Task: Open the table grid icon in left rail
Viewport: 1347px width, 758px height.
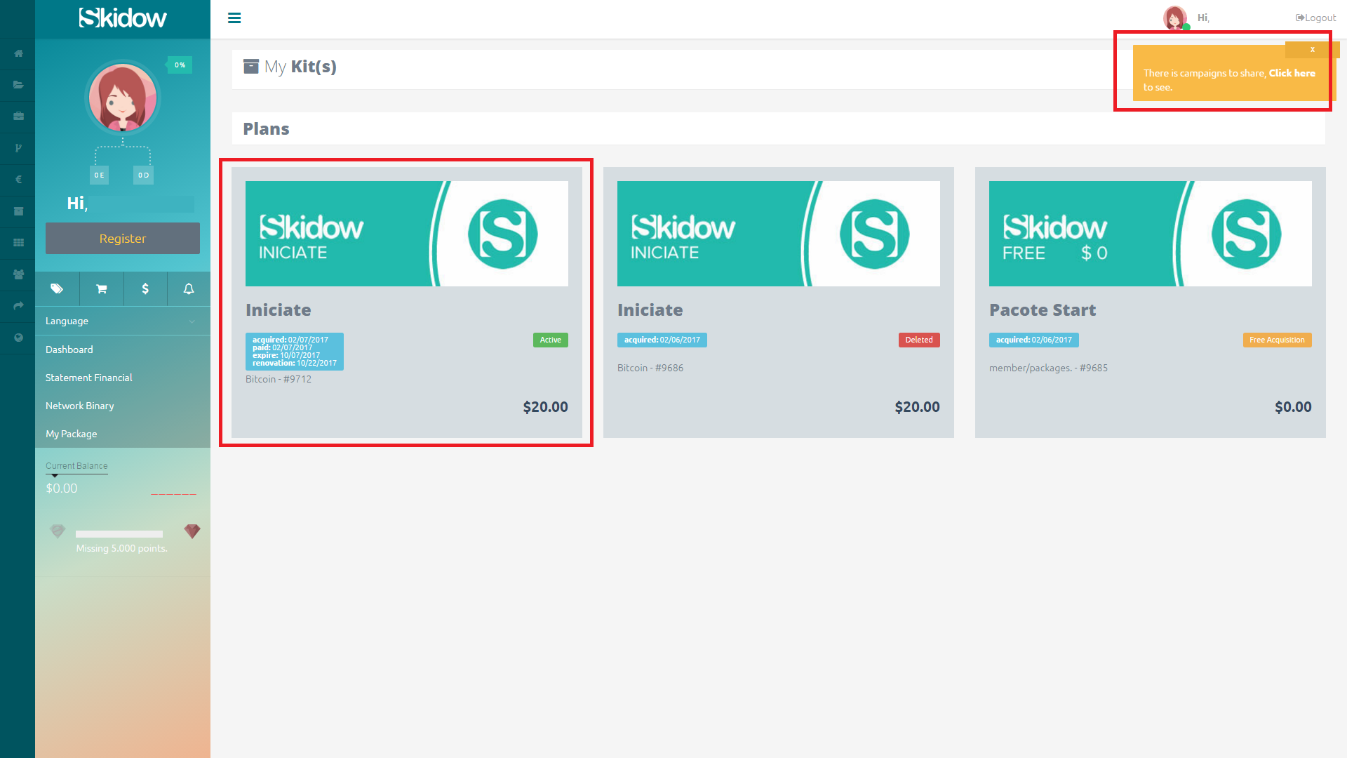Action: [18, 243]
